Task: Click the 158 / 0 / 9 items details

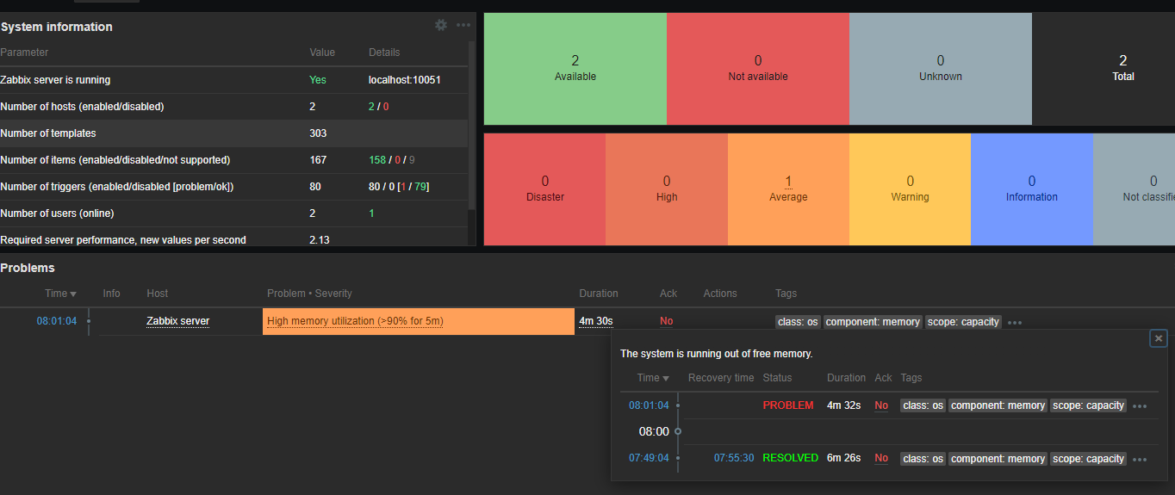Action: 392,160
